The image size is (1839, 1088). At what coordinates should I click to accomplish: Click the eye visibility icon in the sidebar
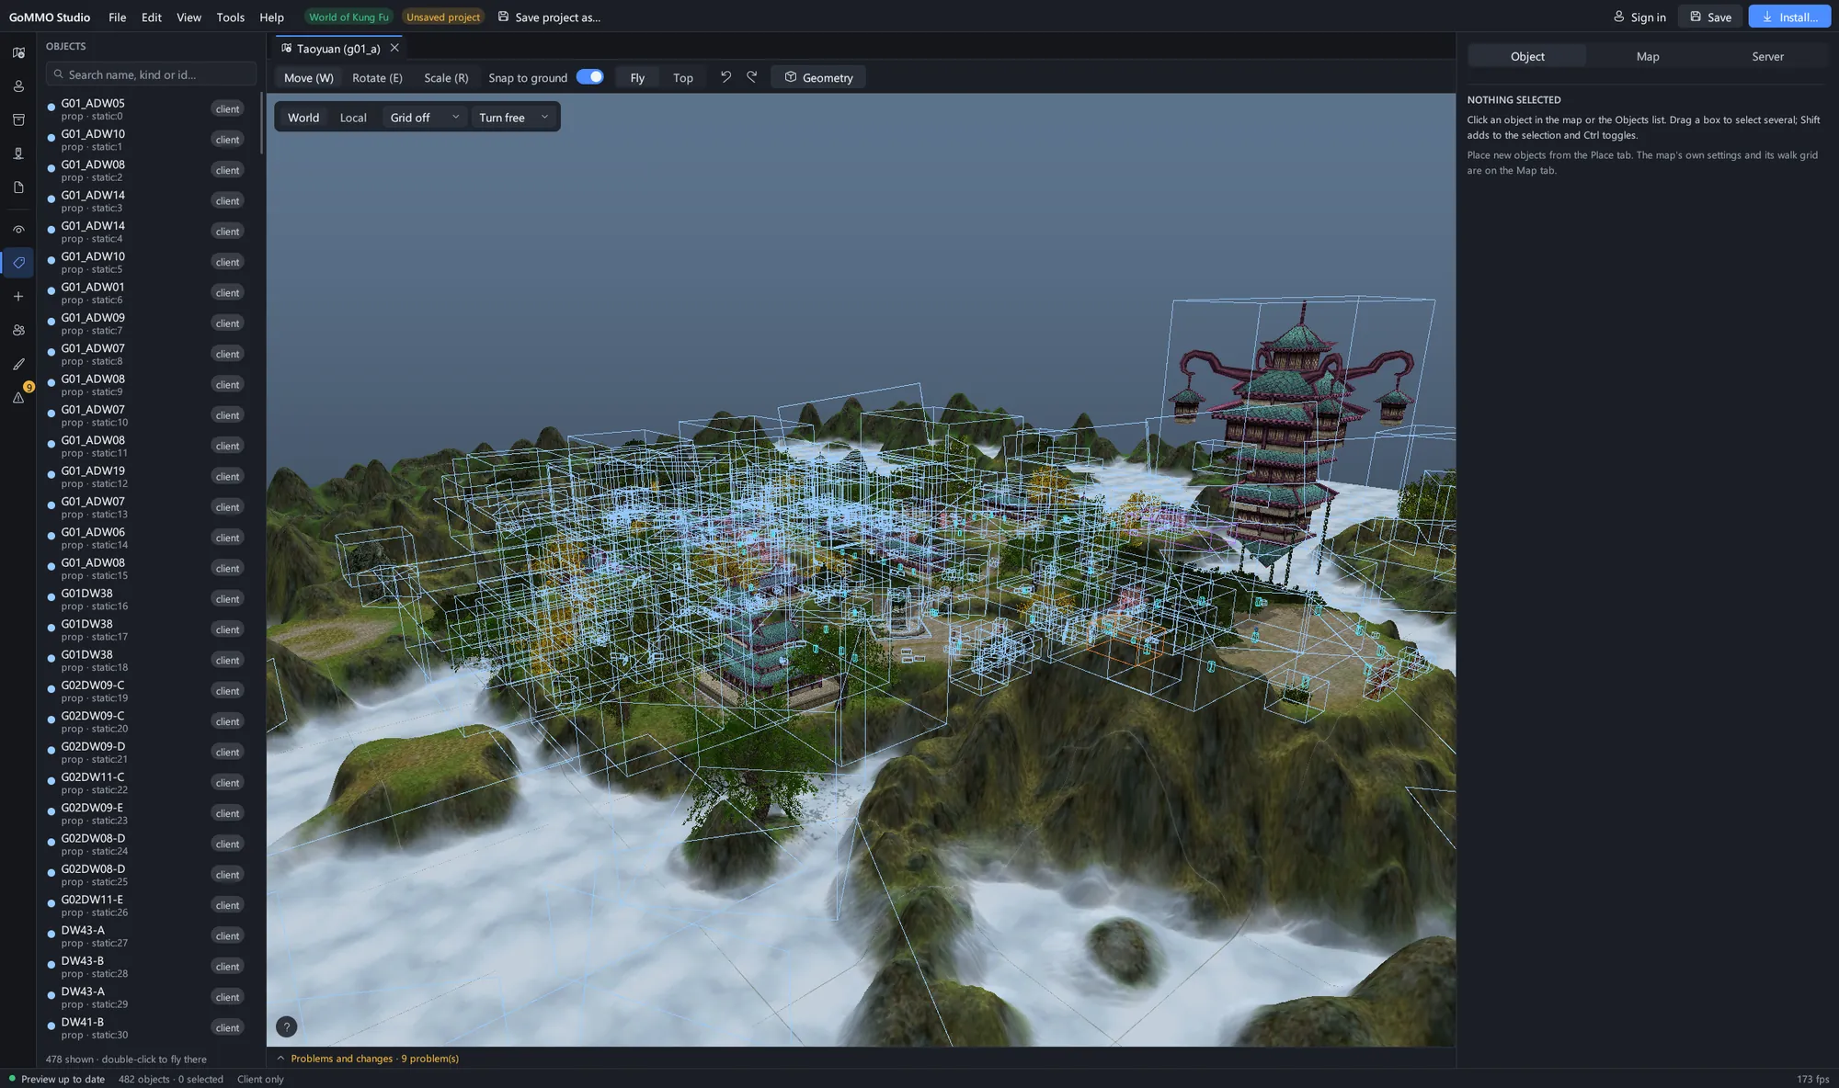pyautogui.click(x=18, y=230)
